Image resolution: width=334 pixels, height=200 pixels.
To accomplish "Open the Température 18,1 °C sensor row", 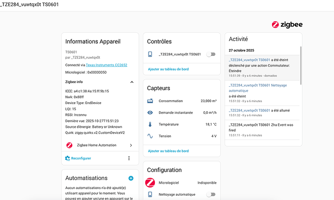I will [x=182, y=124].
